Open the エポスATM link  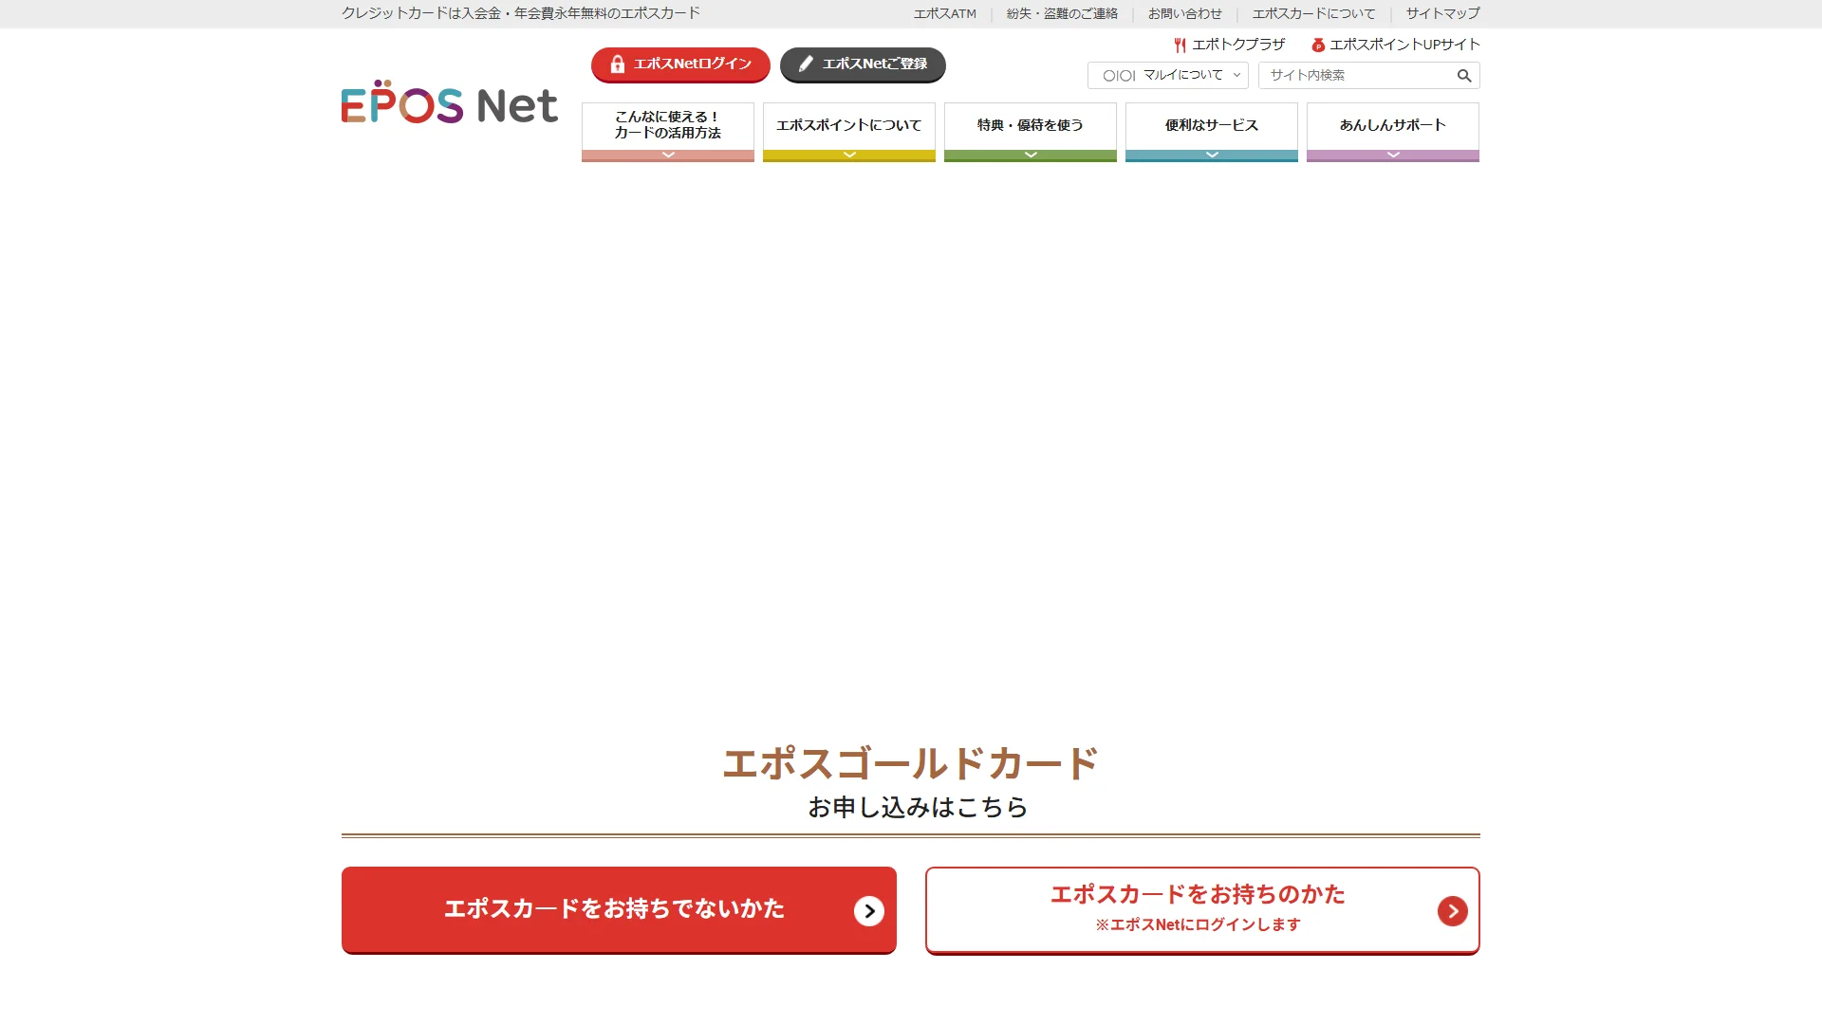944,13
